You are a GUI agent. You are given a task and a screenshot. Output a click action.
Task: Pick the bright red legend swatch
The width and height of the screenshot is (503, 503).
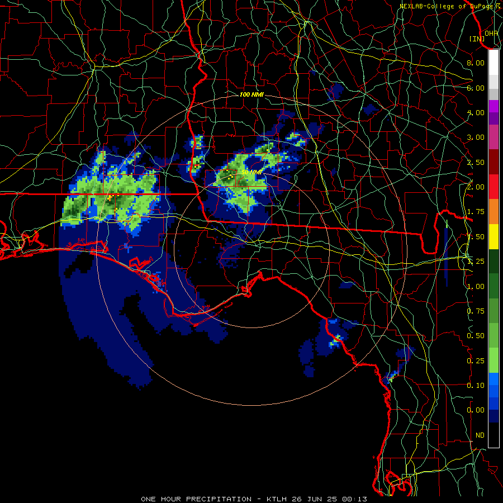click(x=493, y=187)
